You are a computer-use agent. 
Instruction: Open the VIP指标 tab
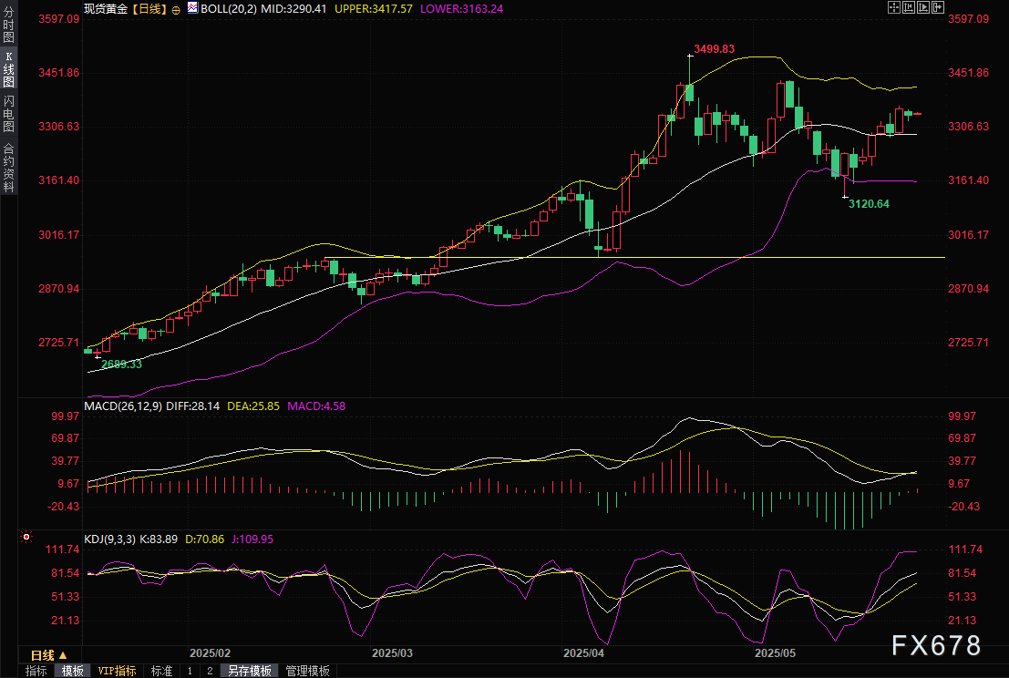118,671
